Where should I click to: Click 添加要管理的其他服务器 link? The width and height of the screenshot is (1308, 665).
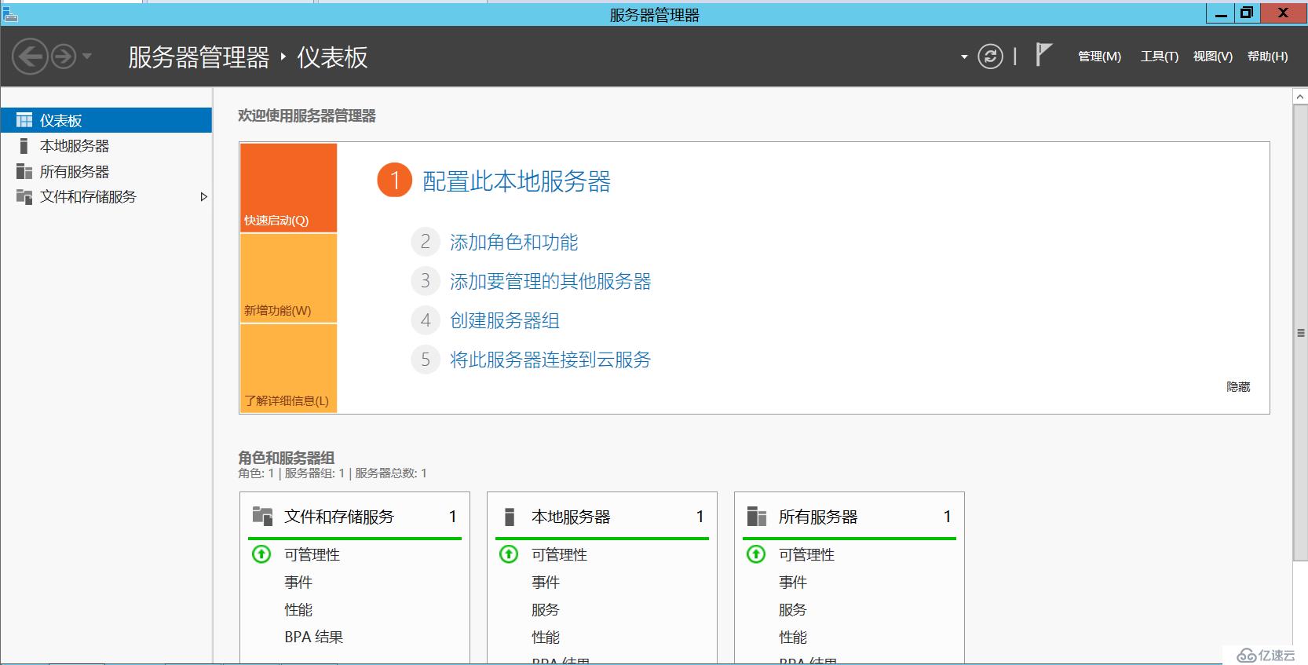(550, 281)
